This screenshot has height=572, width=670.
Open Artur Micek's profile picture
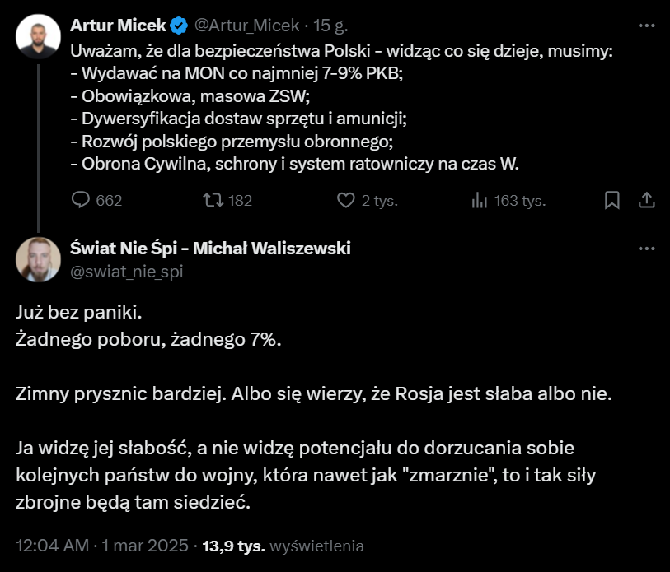point(36,38)
